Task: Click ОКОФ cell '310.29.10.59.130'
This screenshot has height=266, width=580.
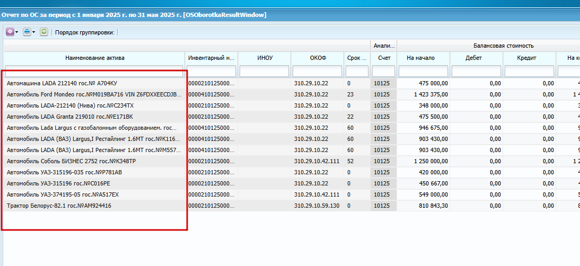Action: click(x=317, y=206)
